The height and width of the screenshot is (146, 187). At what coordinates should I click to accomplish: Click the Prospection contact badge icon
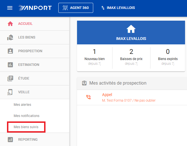[10, 51]
